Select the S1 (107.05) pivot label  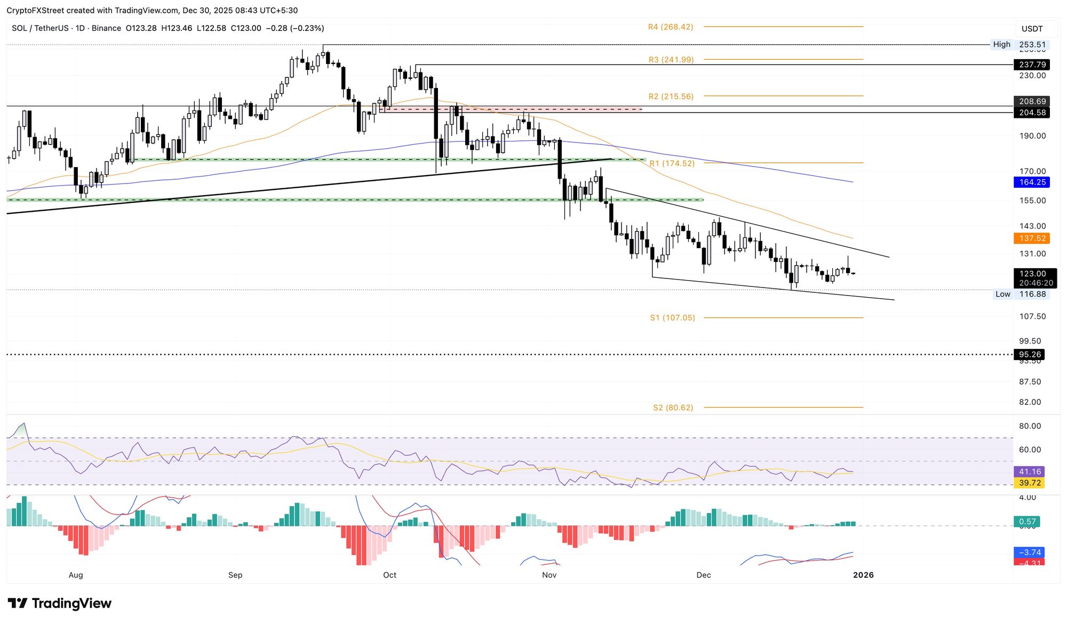point(672,318)
